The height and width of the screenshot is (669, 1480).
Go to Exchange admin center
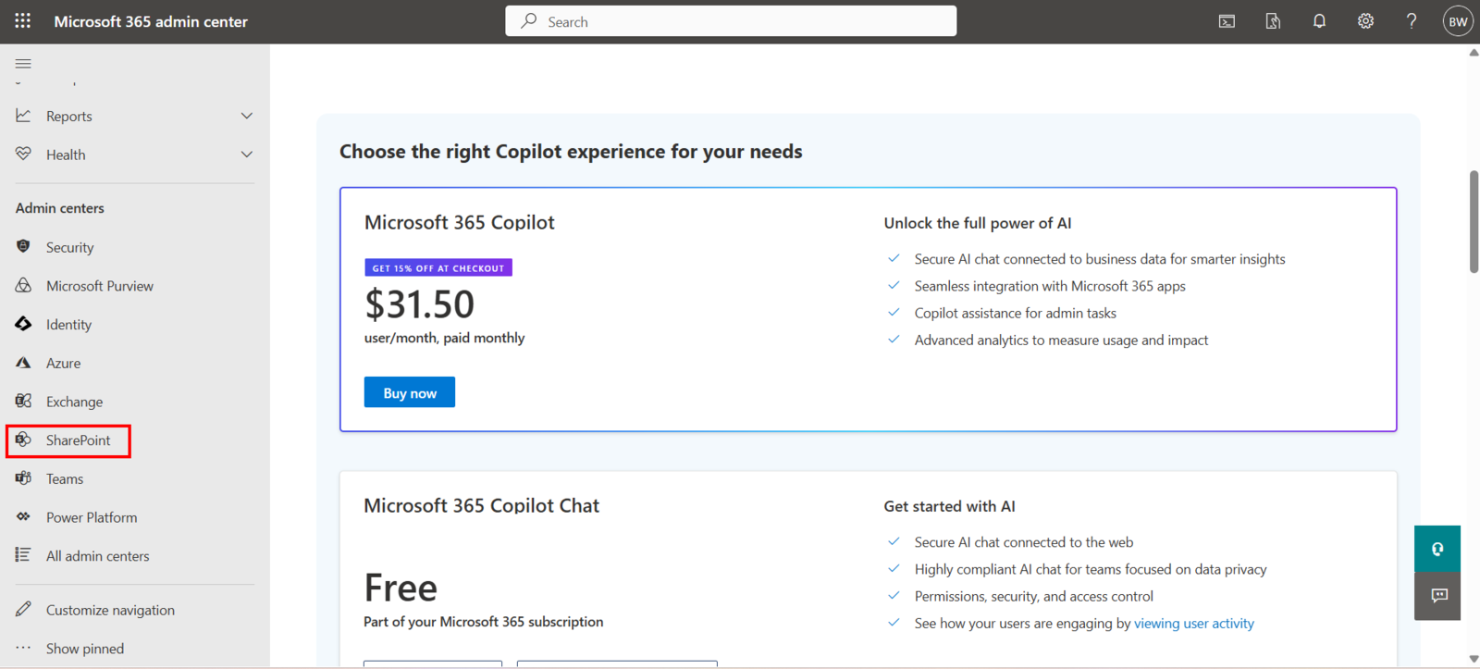(x=74, y=402)
